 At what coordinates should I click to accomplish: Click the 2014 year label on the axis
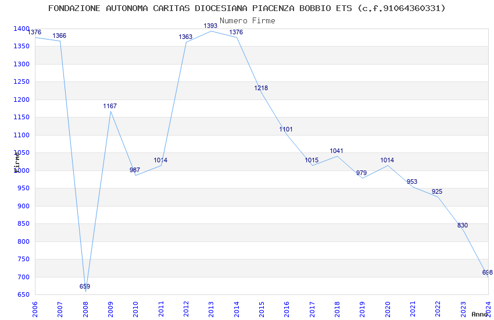[x=237, y=310]
